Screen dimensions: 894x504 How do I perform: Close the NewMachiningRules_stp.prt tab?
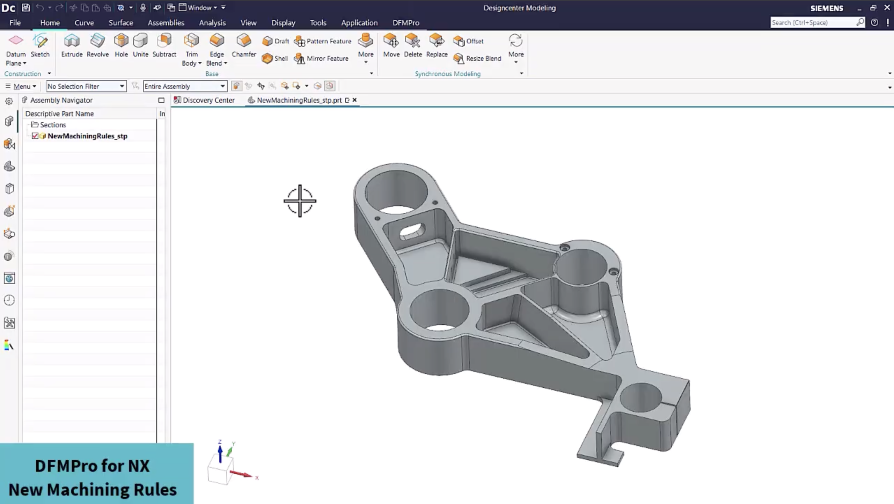coord(354,100)
